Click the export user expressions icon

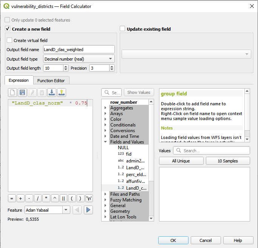(62, 92)
